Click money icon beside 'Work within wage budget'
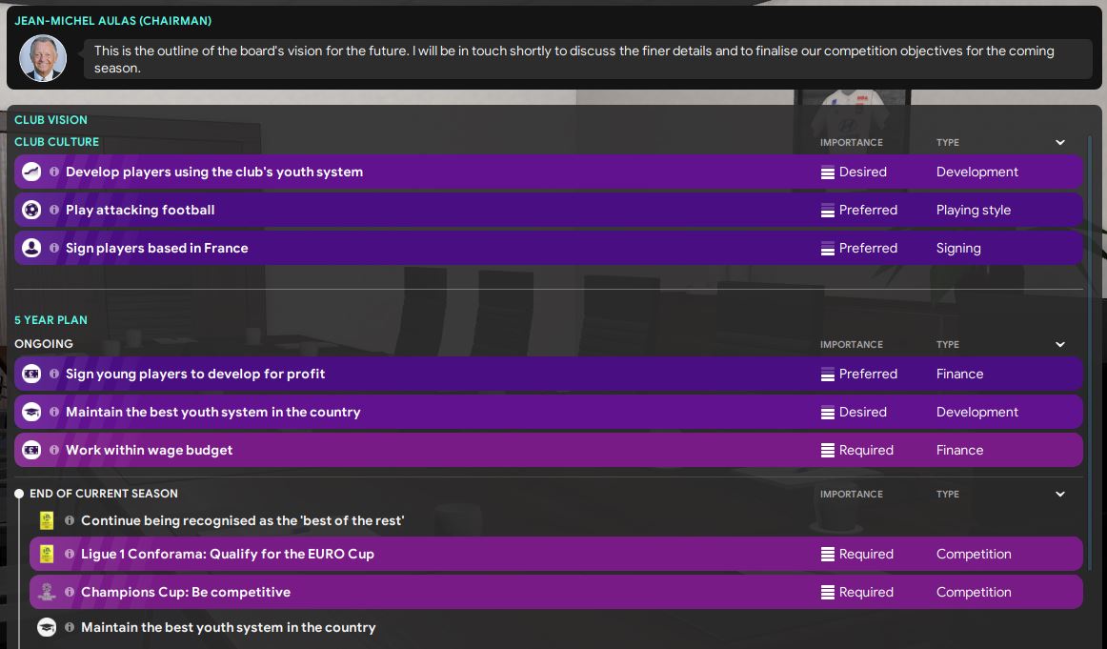The height and width of the screenshot is (649, 1107). pyautogui.click(x=31, y=451)
